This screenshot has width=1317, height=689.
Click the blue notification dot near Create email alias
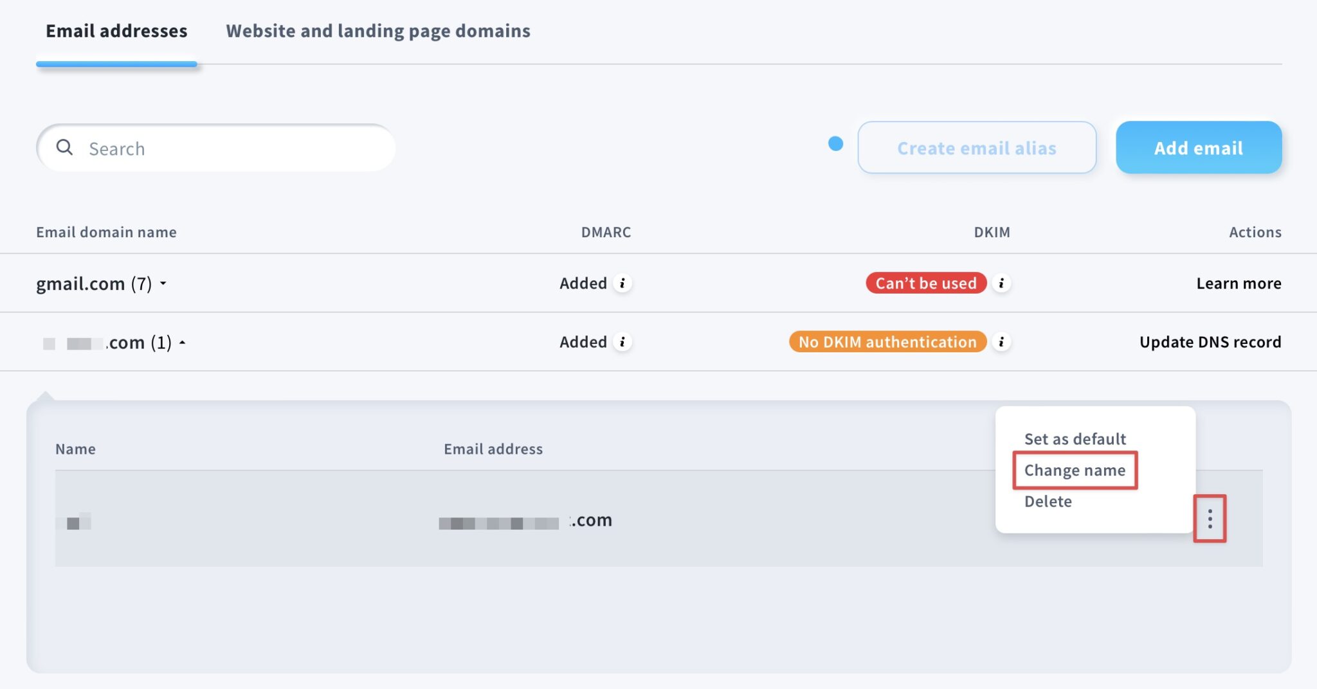coord(835,145)
